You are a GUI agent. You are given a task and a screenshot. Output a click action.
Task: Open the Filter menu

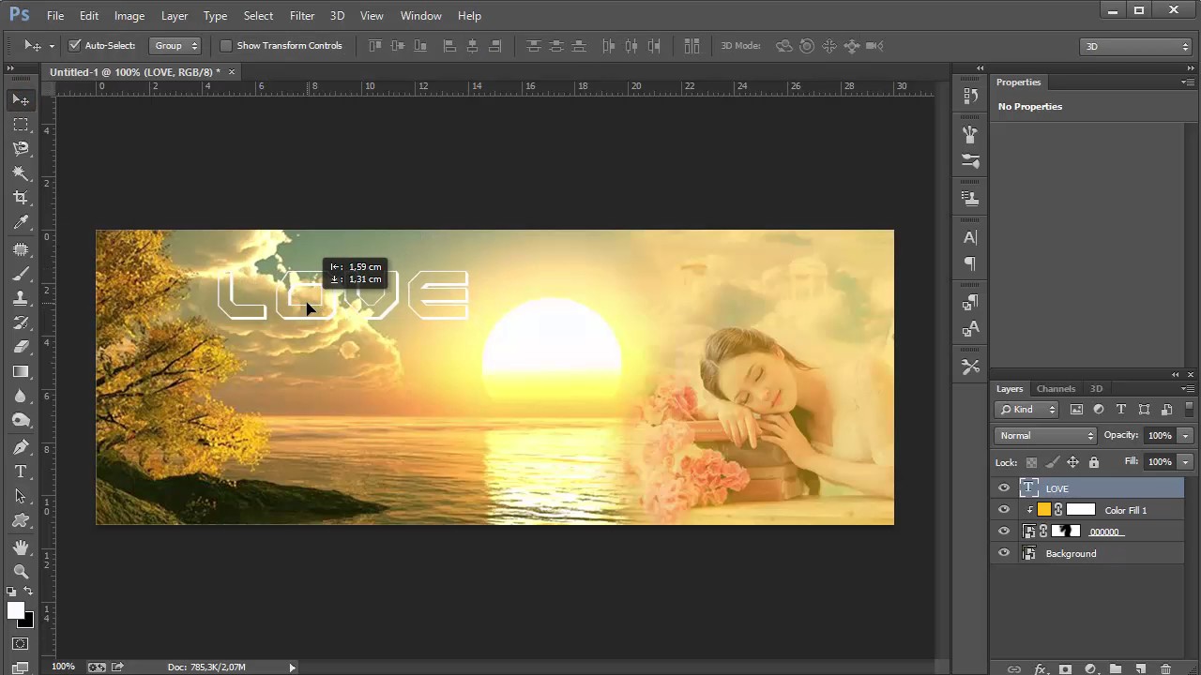[x=301, y=16]
